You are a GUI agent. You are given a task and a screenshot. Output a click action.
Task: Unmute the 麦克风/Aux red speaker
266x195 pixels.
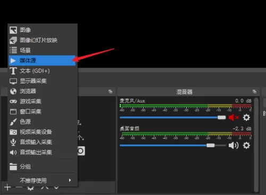tap(234, 117)
